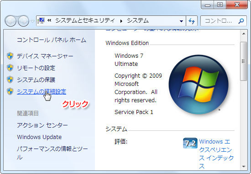The image size is (251, 174).
Task: Click the Windows Edition heading
Action: click(x=127, y=43)
